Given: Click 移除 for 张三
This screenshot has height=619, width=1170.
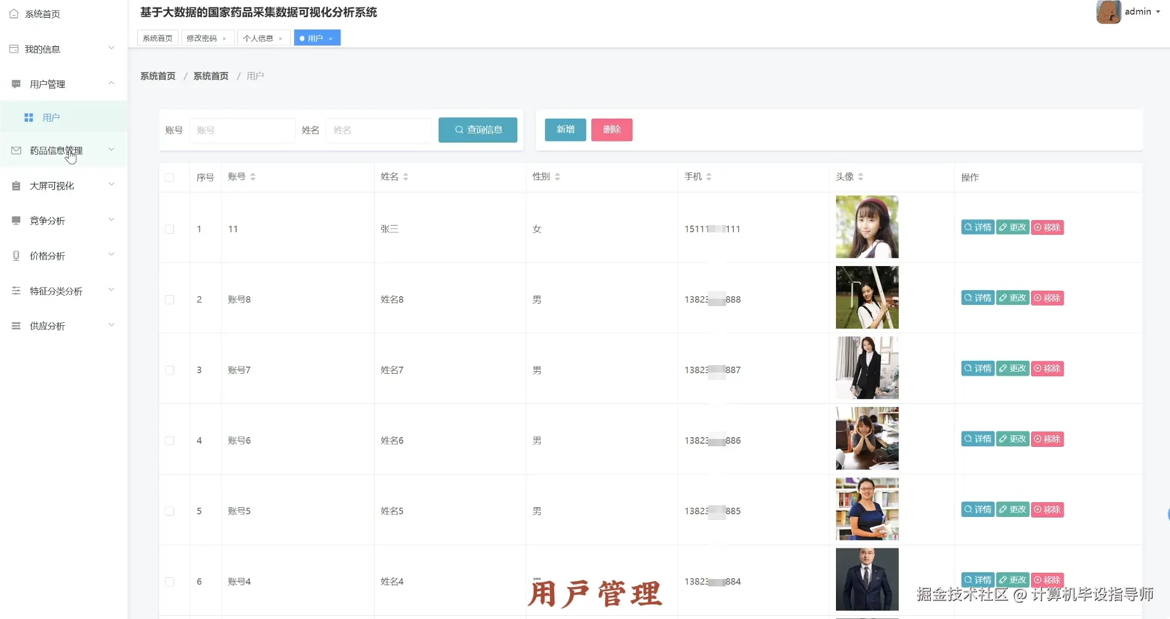Looking at the screenshot, I should click(x=1048, y=227).
